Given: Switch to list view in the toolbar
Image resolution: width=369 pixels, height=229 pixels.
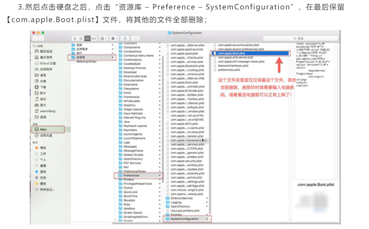Looking at the screenshot, I should (81, 39).
